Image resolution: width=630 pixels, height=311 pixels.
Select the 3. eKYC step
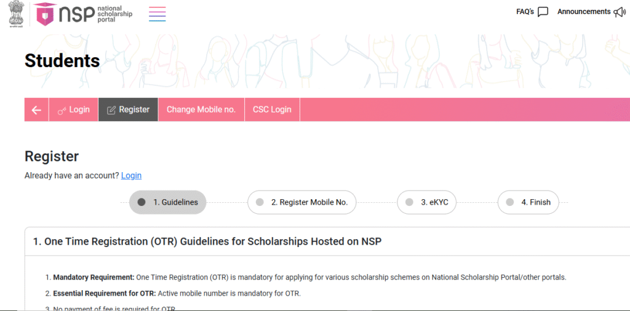[426, 202]
